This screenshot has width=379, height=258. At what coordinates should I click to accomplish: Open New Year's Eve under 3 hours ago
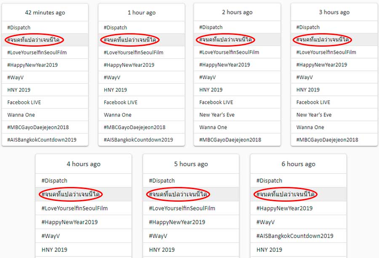[x=314, y=115]
